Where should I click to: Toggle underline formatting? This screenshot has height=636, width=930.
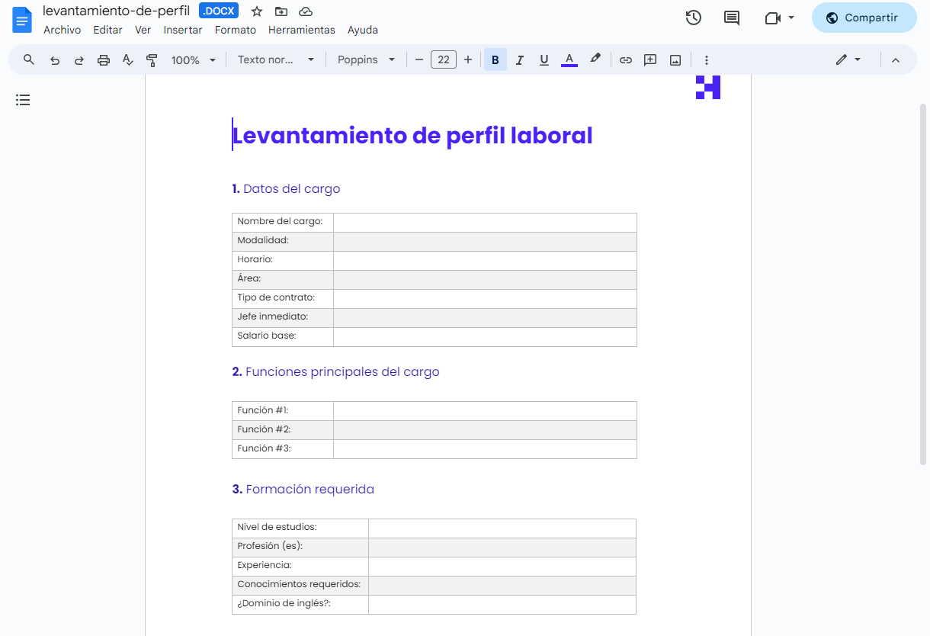point(544,59)
